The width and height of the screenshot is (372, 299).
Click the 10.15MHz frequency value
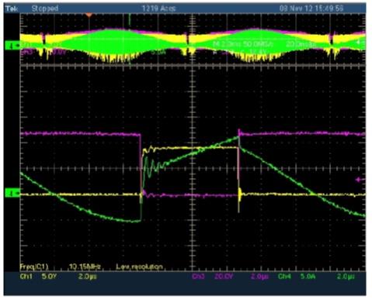[85, 266]
